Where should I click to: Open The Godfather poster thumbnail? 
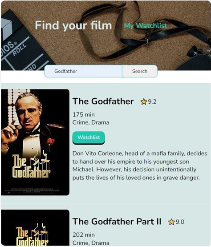coord(35,142)
